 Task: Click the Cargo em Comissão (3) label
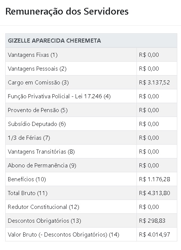38,83
